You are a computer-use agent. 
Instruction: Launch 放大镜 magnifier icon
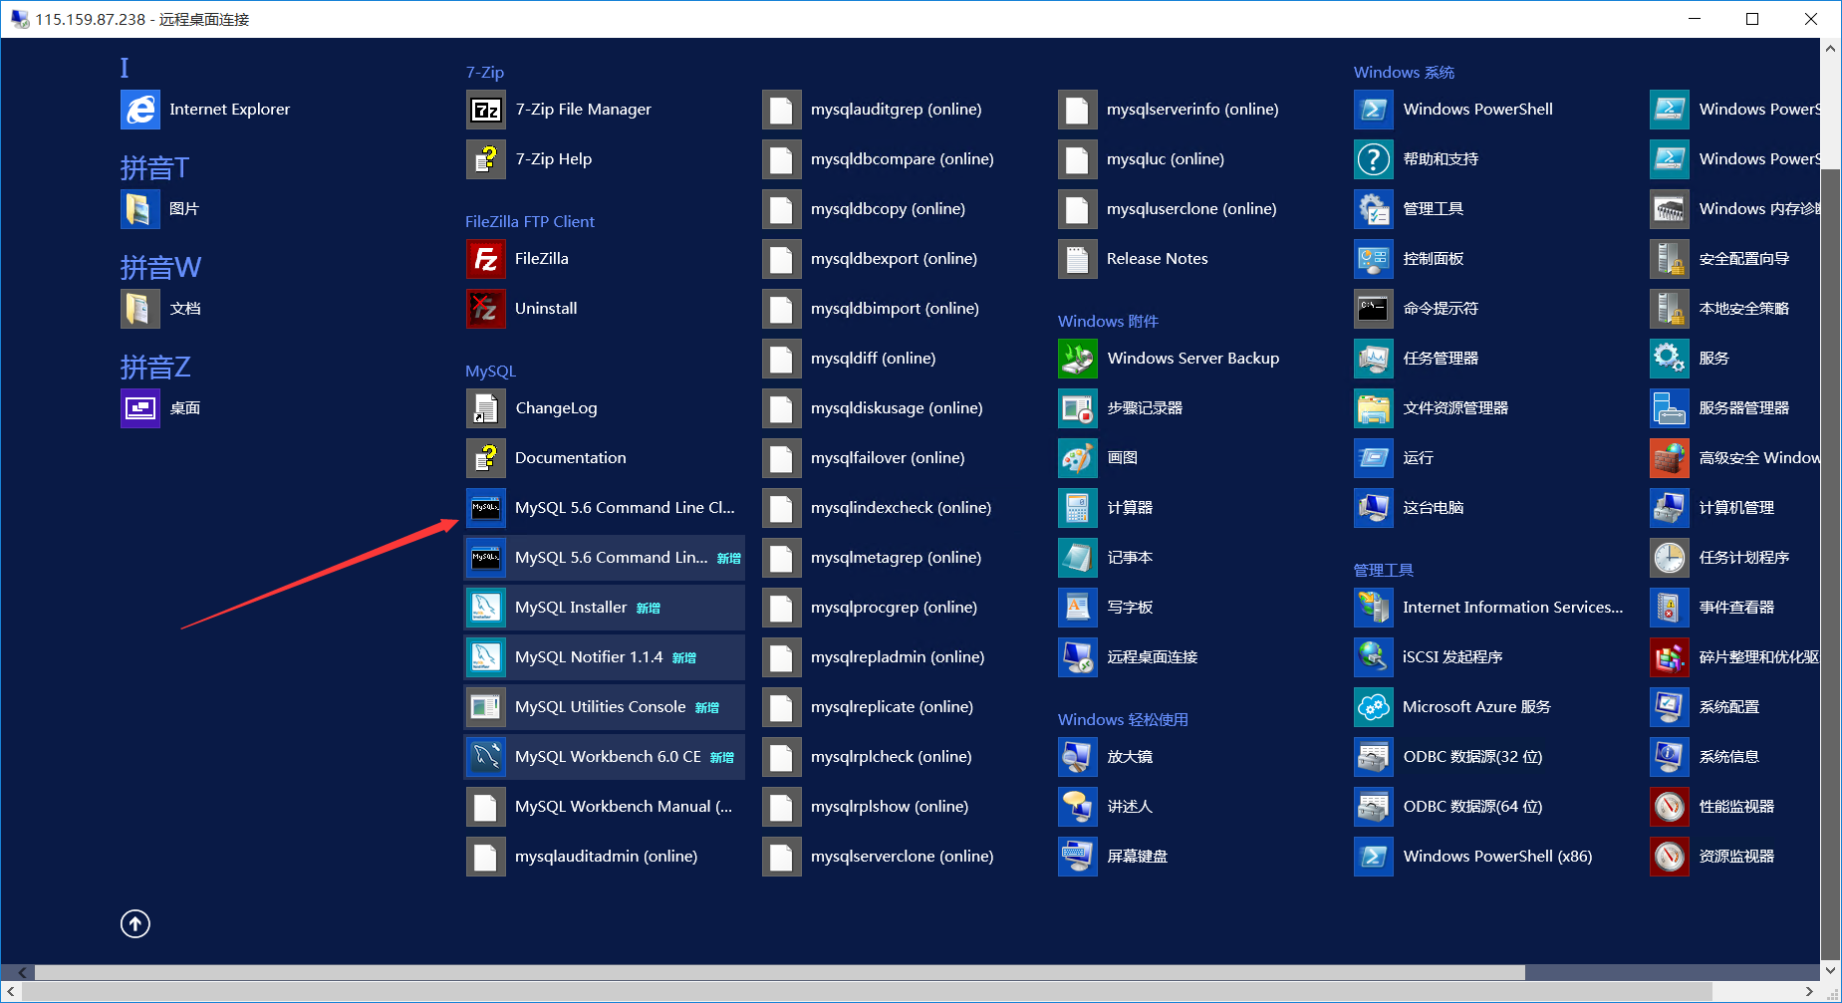coord(1078,757)
